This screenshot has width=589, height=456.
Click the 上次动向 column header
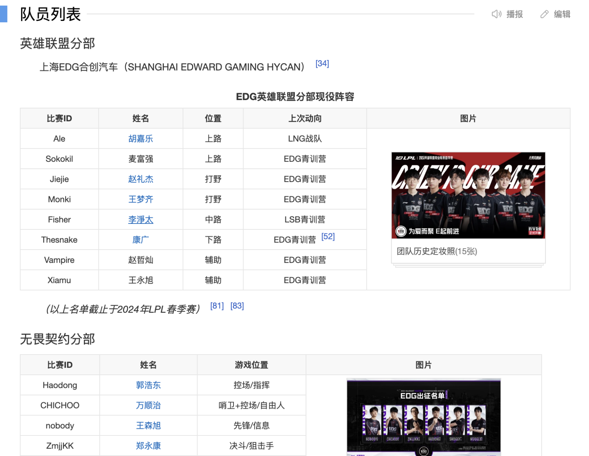click(x=305, y=118)
